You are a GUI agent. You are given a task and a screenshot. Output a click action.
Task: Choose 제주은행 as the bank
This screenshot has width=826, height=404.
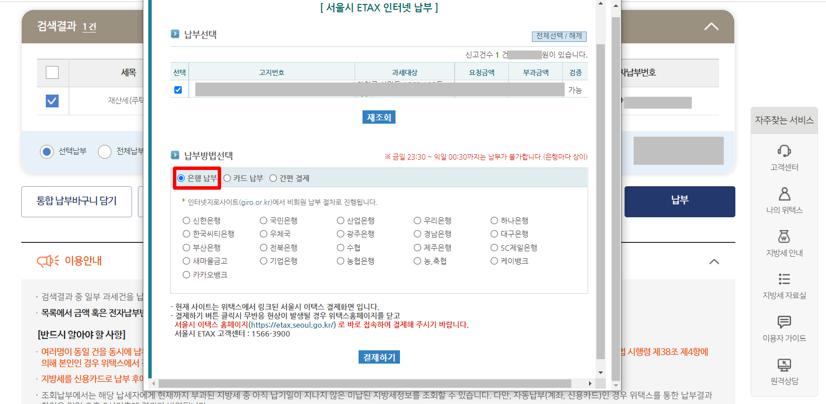pos(417,247)
